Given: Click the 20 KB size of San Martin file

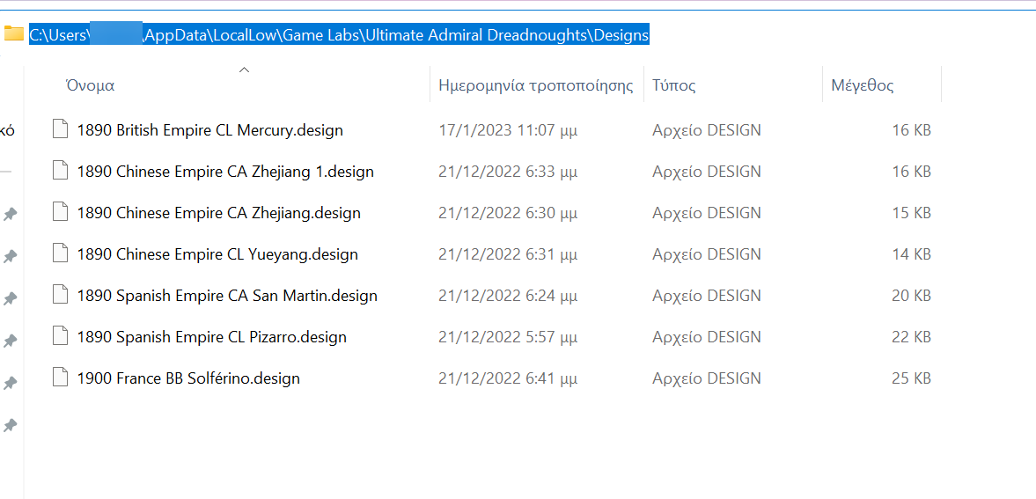Looking at the screenshot, I should [911, 296].
